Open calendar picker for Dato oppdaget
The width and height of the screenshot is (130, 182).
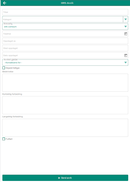(x=126, y=55)
